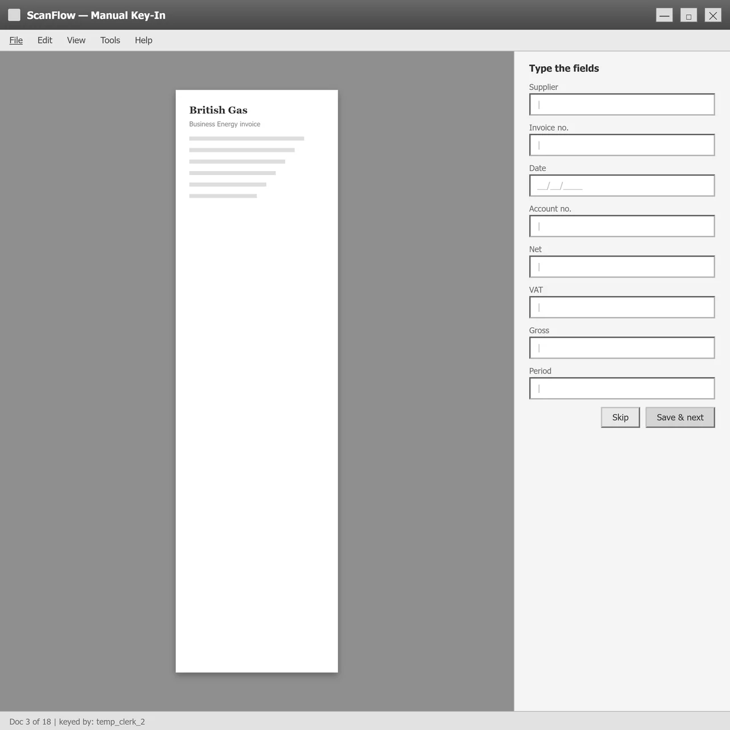Viewport: 730px width, 730px height.
Task: Minimize the ScanFlow window
Action: (664, 15)
